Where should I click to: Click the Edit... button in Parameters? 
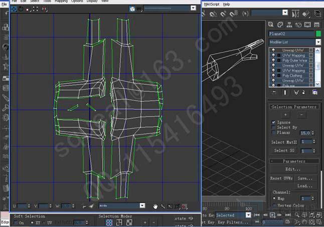click(x=293, y=169)
